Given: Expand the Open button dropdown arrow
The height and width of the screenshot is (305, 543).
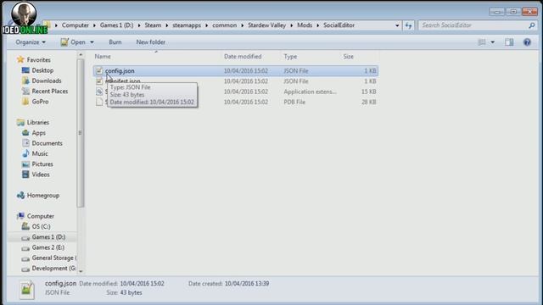Looking at the screenshot, I should (x=92, y=42).
